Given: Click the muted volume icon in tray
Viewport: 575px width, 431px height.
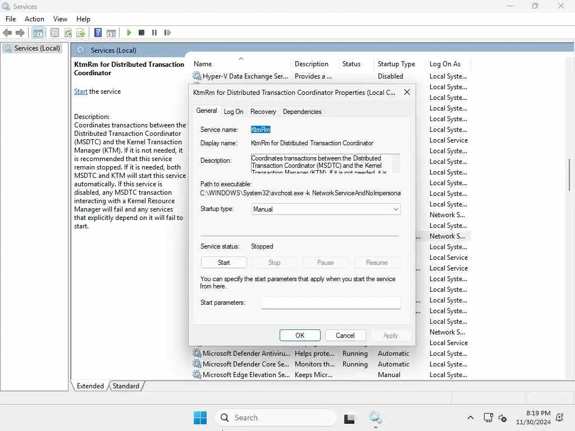Looking at the screenshot, I should point(503,418).
